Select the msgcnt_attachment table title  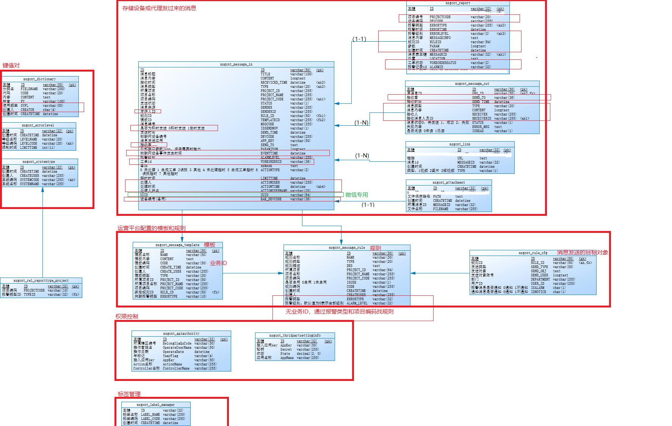point(449,183)
